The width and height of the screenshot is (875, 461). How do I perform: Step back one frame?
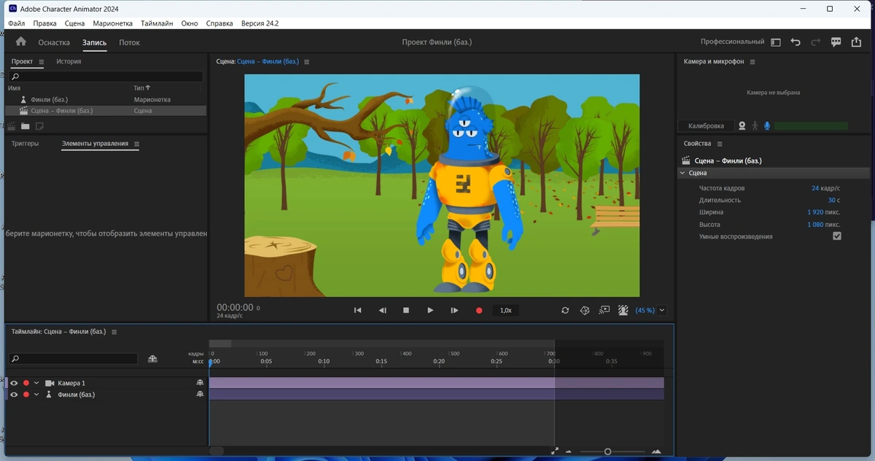[x=382, y=310]
